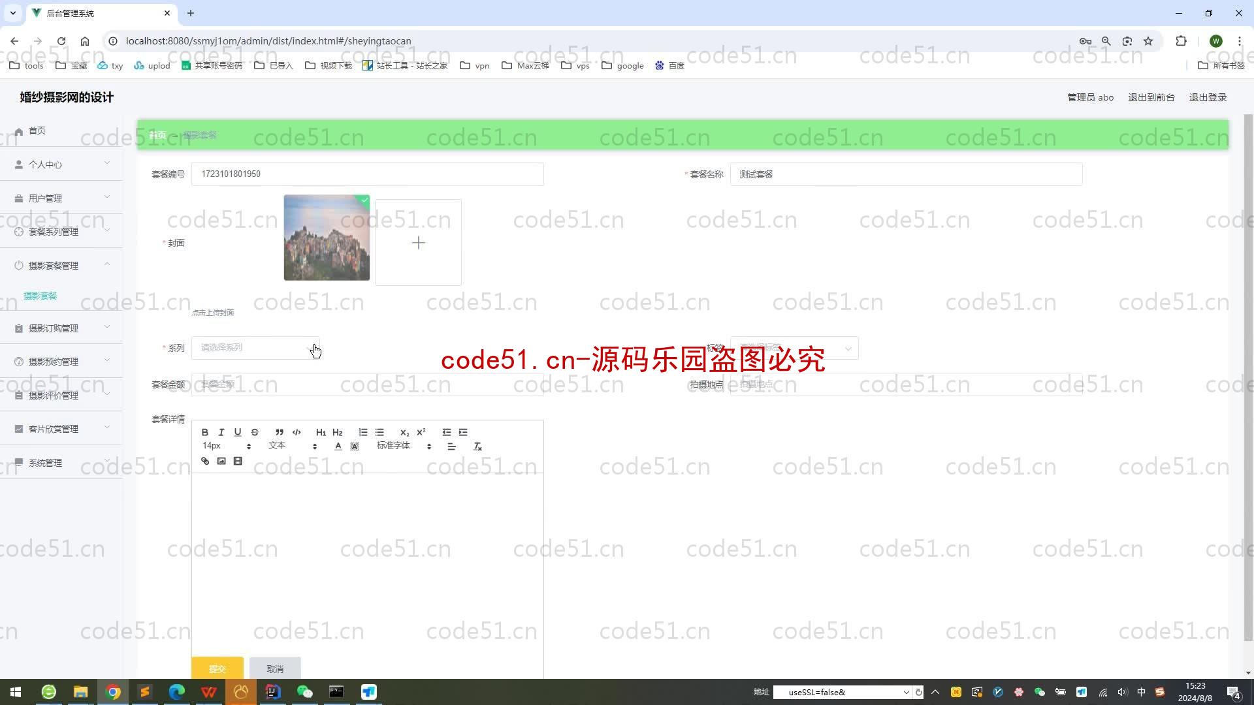This screenshot has width=1254, height=705.
Task: Click the ordered list icon
Action: [x=362, y=432]
